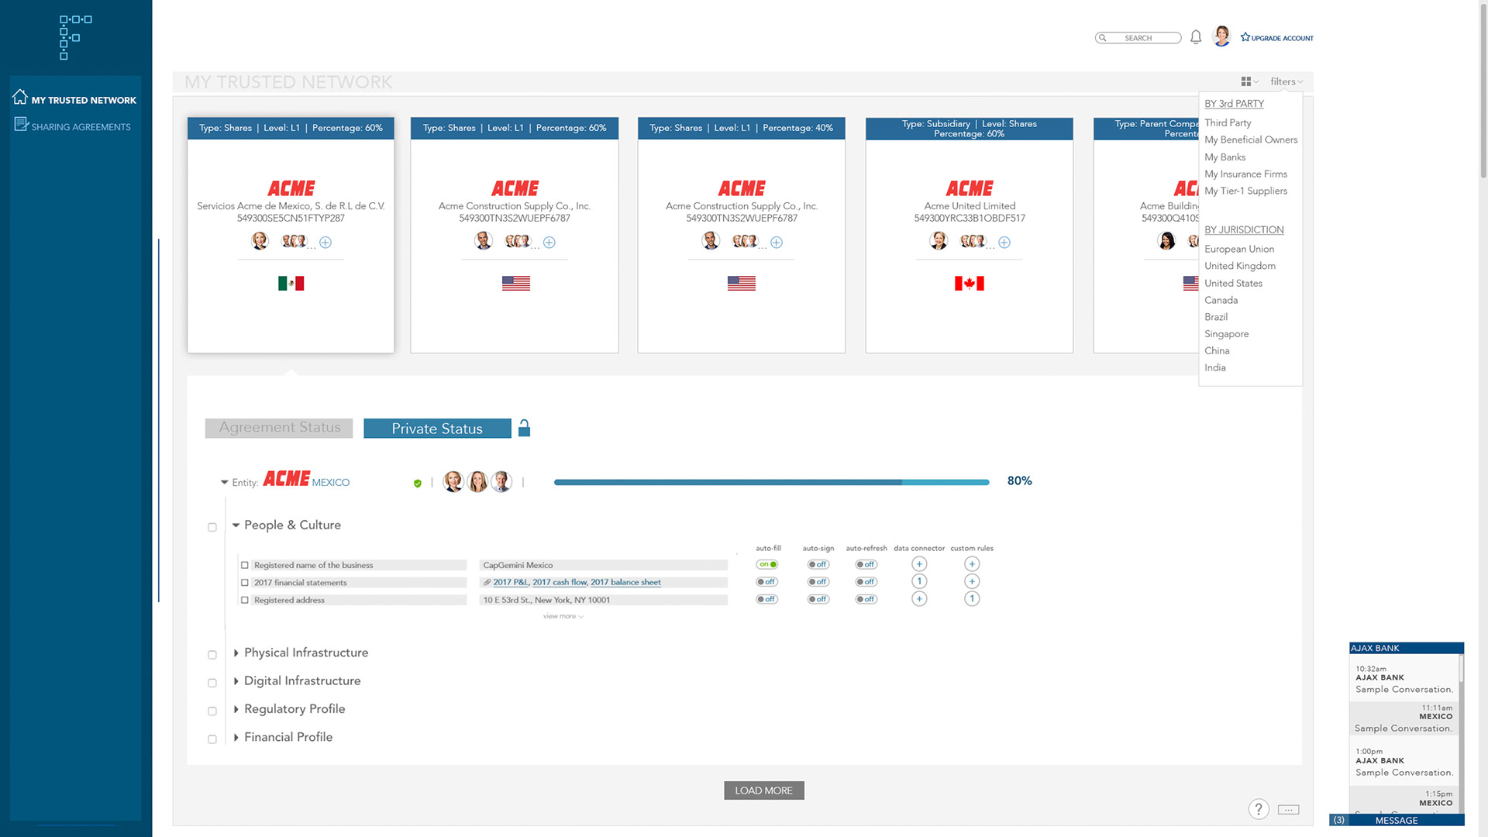Click the padlock icon beside Private Status

point(524,429)
